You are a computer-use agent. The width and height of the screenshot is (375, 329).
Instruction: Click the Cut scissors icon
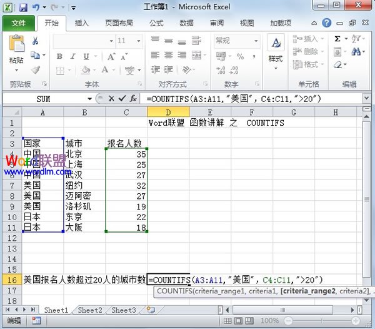[36, 41]
